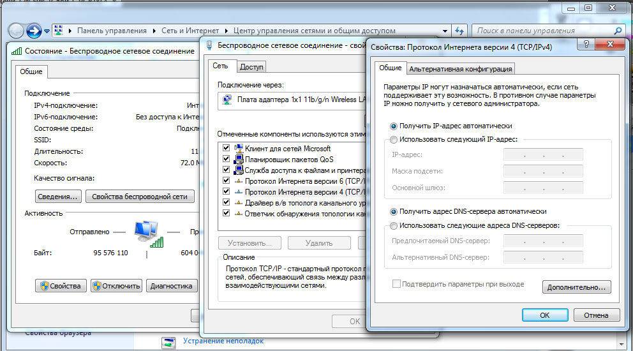Viewport: 633px width, 351px height.
Task: Toggle Протокол Интернета версии 6 checkbox
Action: [x=226, y=181]
